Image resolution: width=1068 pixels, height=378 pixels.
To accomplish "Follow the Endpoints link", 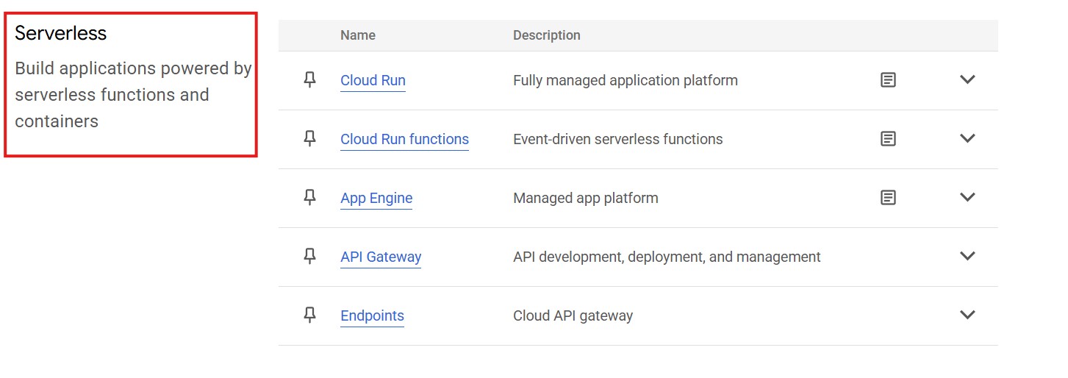I will pos(372,315).
